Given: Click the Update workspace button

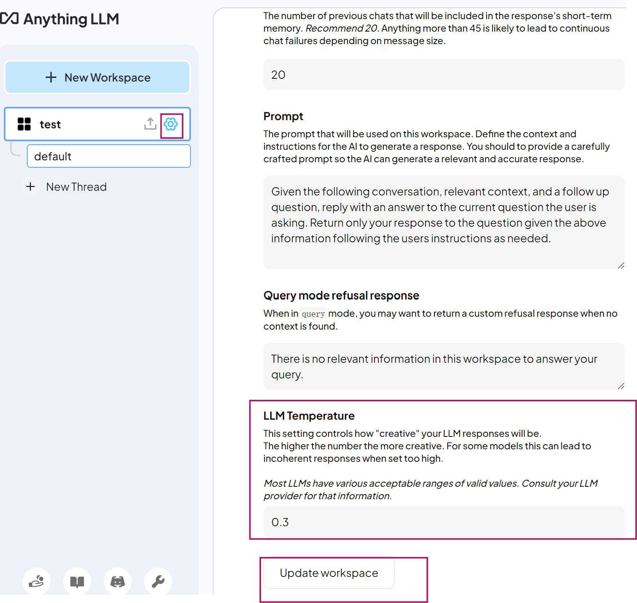Looking at the screenshot, I should (x=329, y=573).
